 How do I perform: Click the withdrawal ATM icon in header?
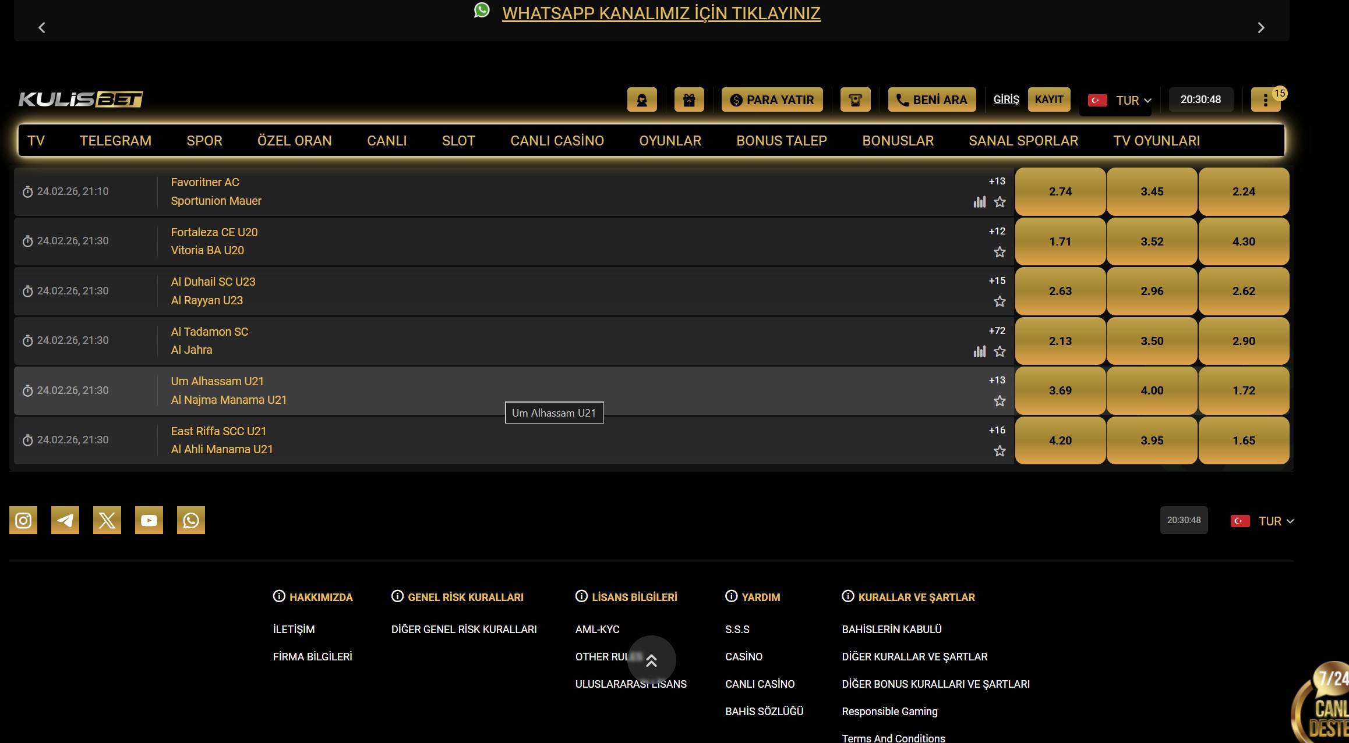855,100
